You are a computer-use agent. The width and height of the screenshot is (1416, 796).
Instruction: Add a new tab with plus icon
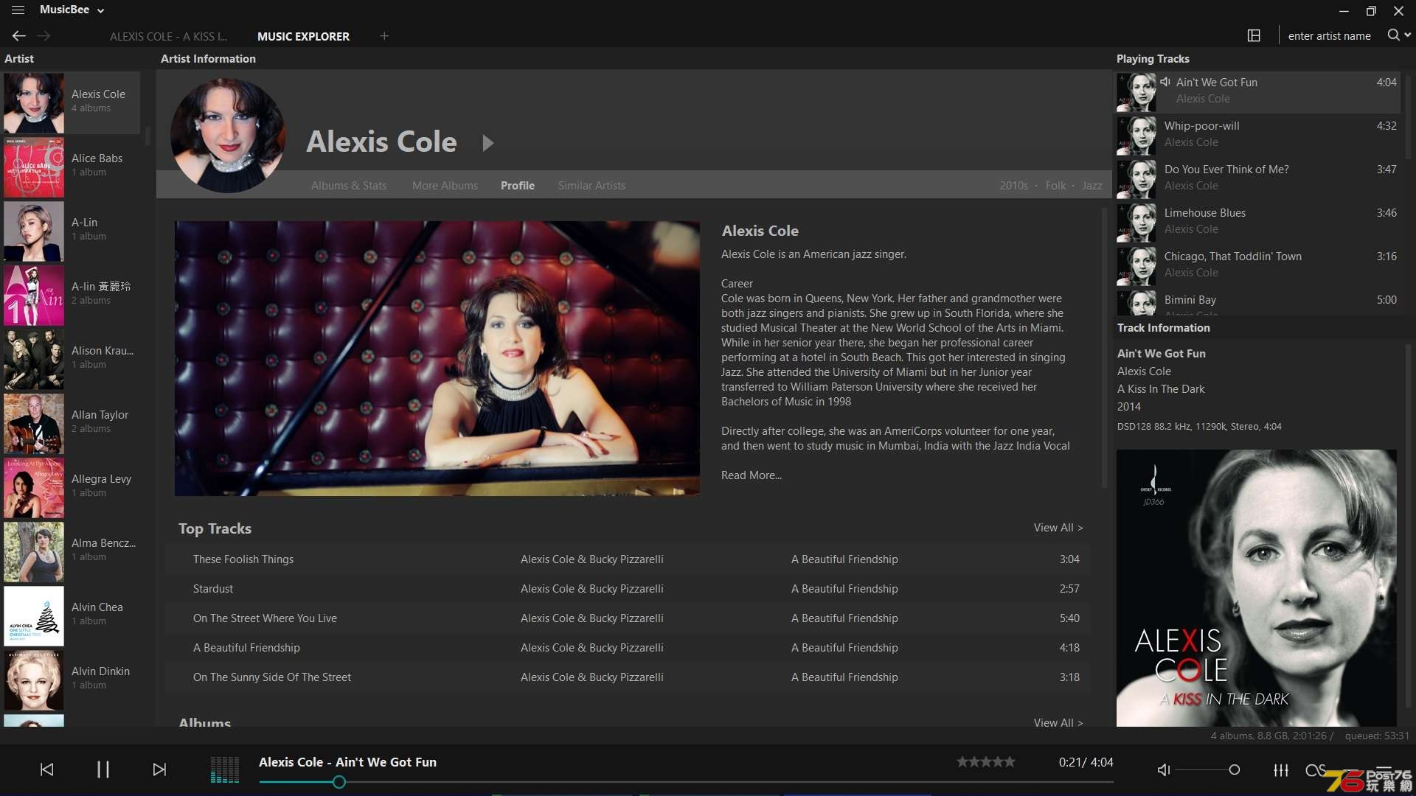click(384, 35)
